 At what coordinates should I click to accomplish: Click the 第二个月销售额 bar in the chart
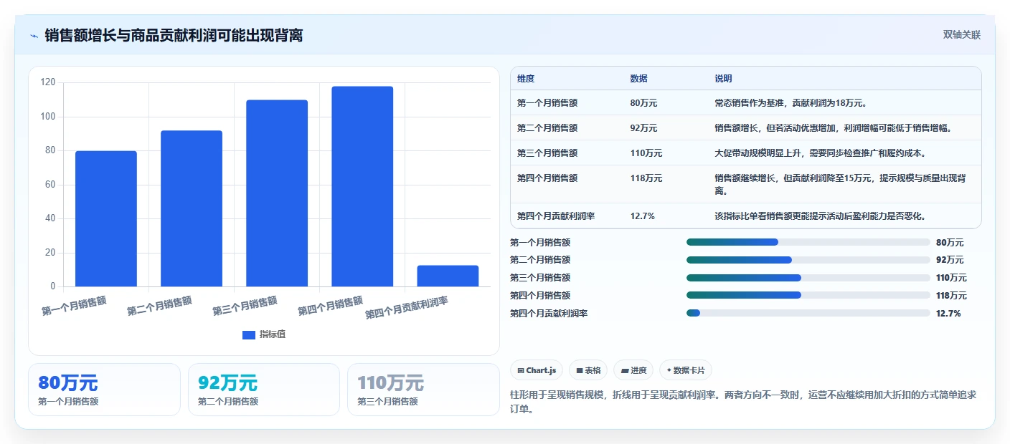coord(192,208)
